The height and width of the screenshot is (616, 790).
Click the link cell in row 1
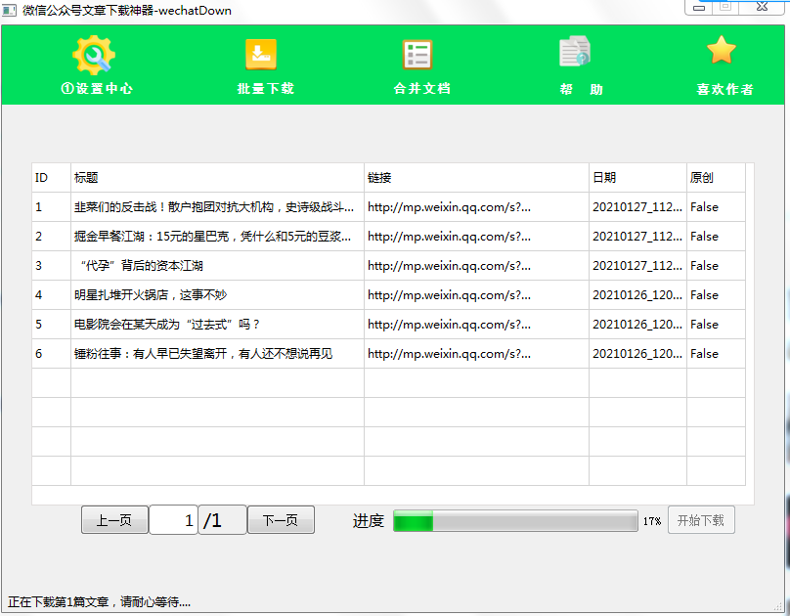tap(476, 207)
